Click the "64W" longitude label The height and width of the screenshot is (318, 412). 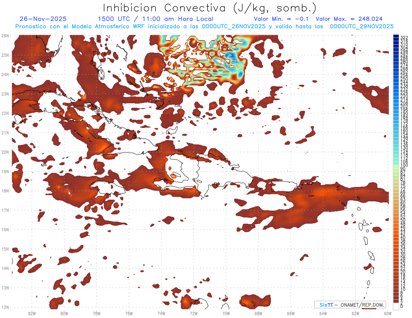click(323, 313)
